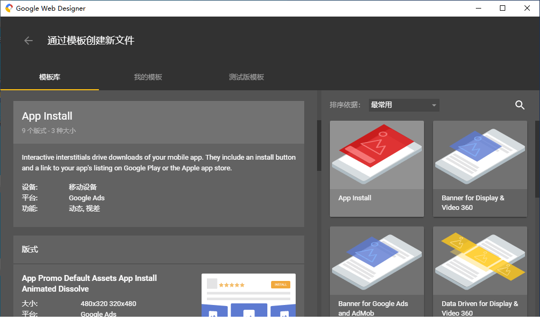Open template search magnifier icon

click(520, 105)
